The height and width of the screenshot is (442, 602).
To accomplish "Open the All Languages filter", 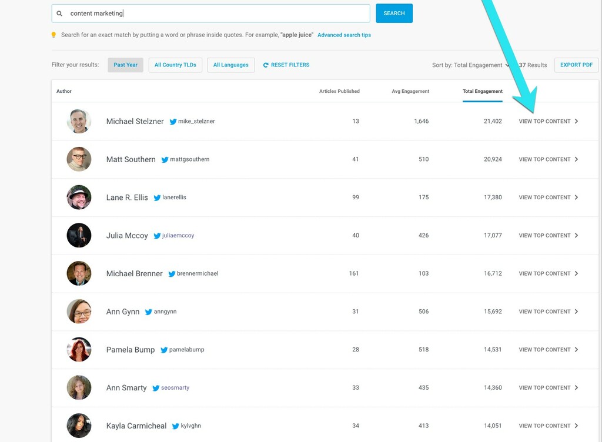I will pos(230,65).
